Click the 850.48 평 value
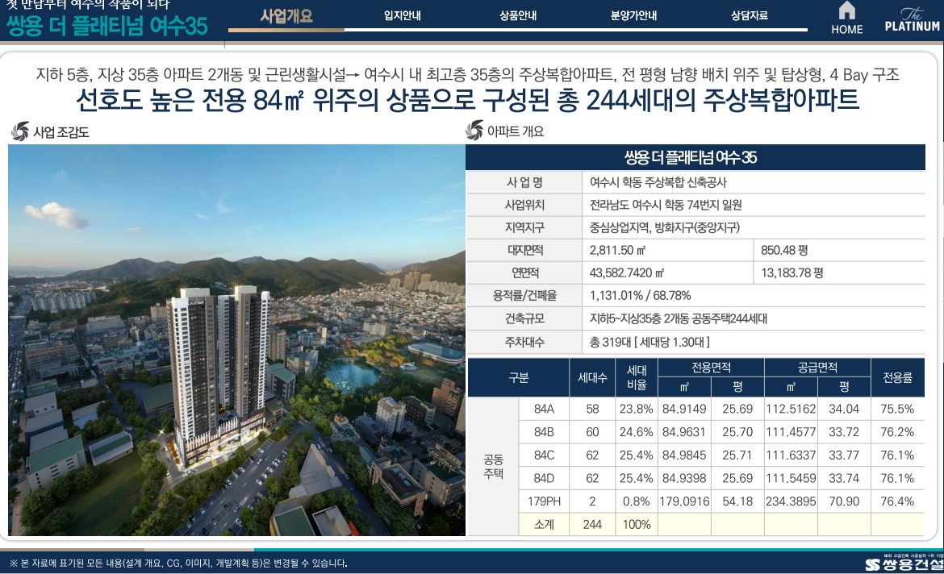This screenshot has height=574, width=944. [784, 250]
